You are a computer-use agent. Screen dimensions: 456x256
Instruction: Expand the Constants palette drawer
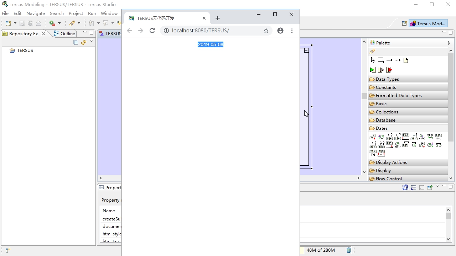[x=408, y=87]
